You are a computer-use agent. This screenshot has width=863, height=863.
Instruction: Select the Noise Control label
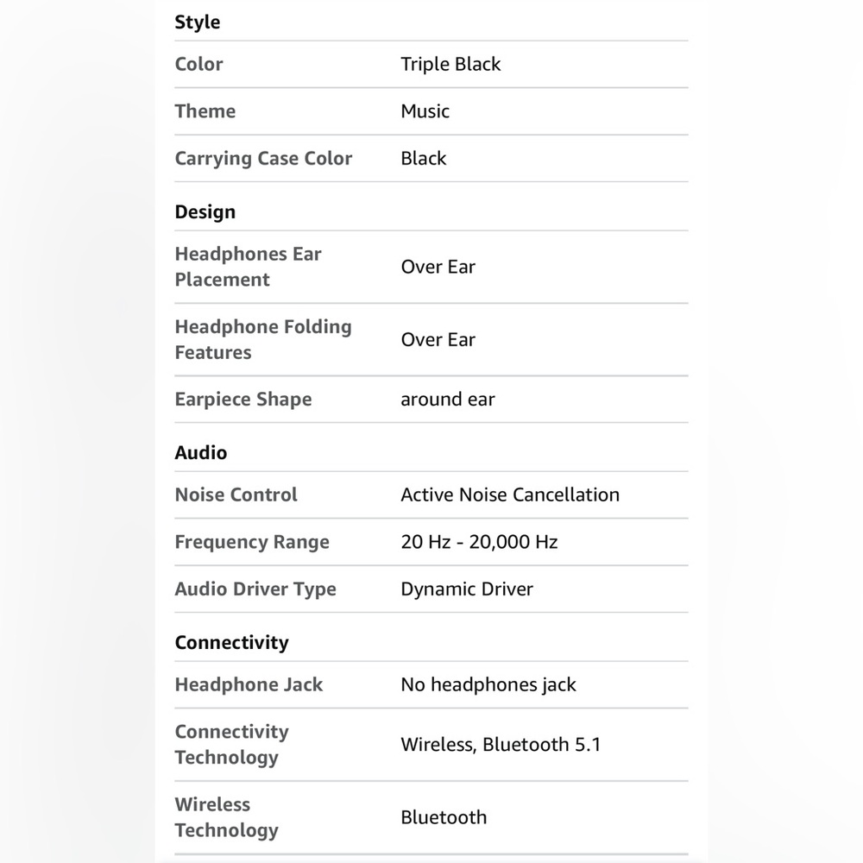coord(236,494)
